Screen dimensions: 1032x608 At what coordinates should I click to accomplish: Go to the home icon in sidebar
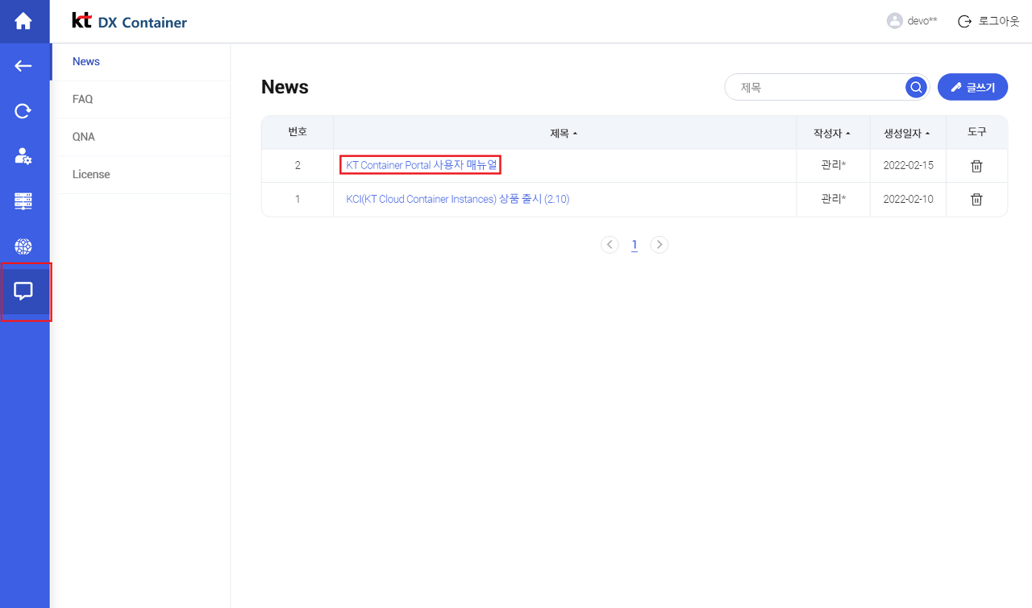pos(23,21)
